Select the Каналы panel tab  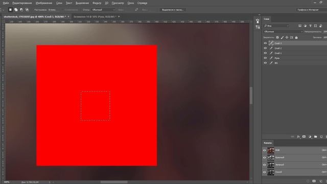[268, 143]
